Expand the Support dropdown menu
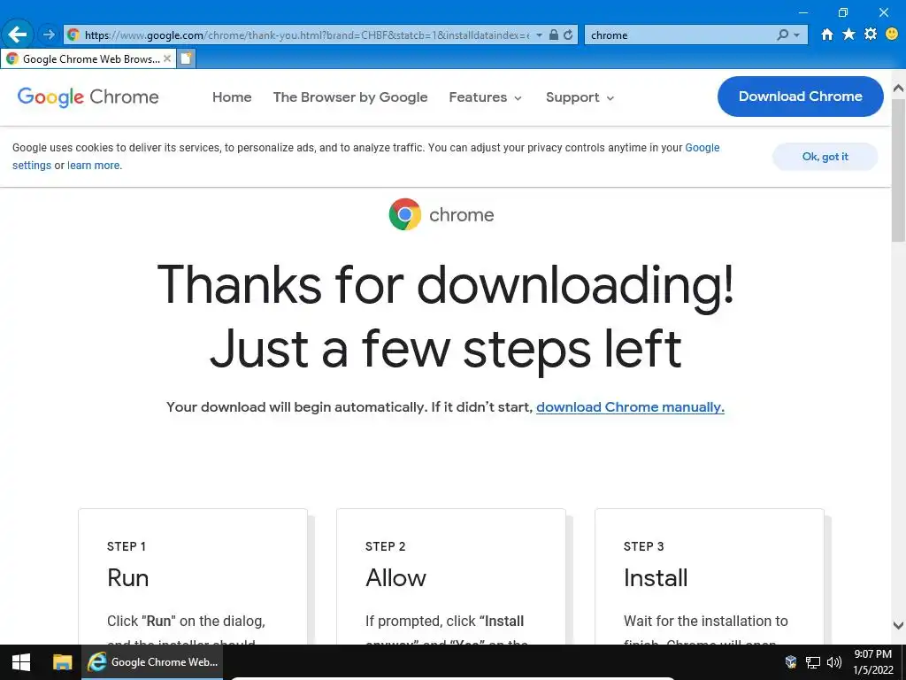This screenshot has width=906, height=680. (580, 97)
